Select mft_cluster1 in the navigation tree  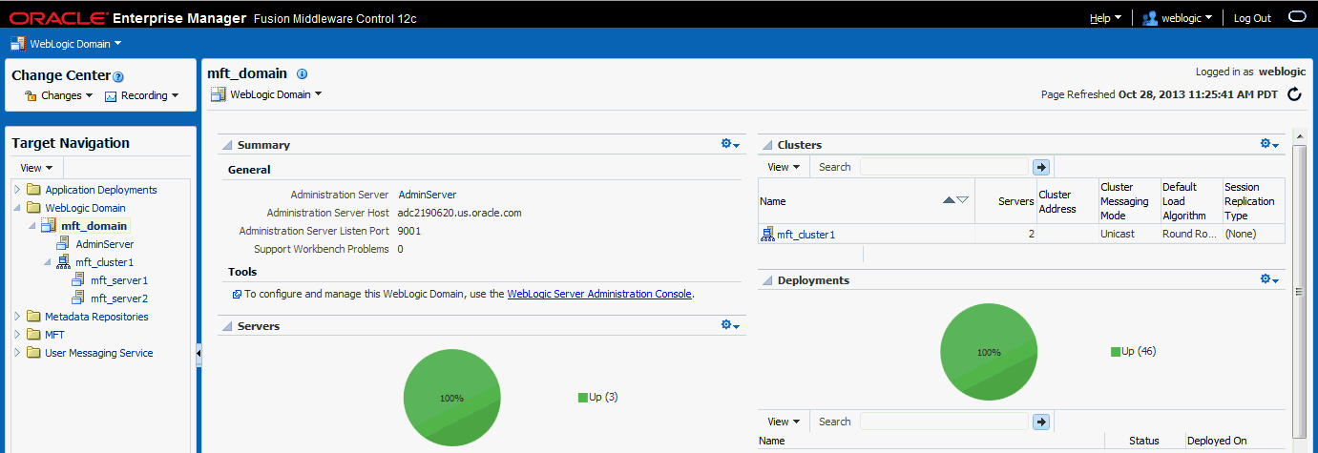coord(104,262)
